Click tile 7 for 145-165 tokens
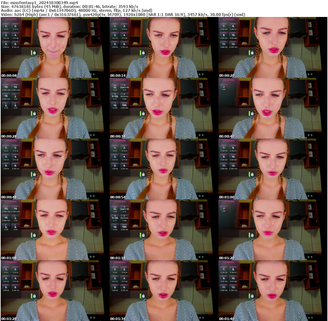Screen dimensions: 328x321 (x=224, y=26)
